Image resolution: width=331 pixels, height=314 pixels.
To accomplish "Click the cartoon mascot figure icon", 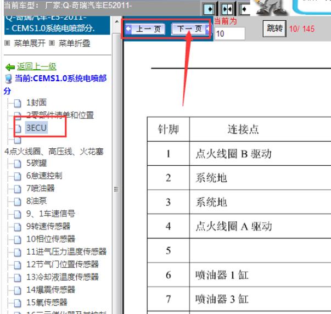I will tap(271, 7).
